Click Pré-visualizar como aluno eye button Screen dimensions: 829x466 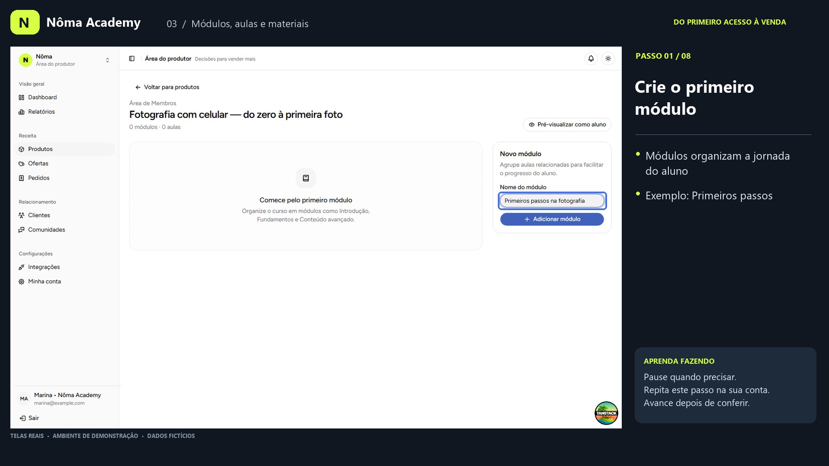point(567,125)
